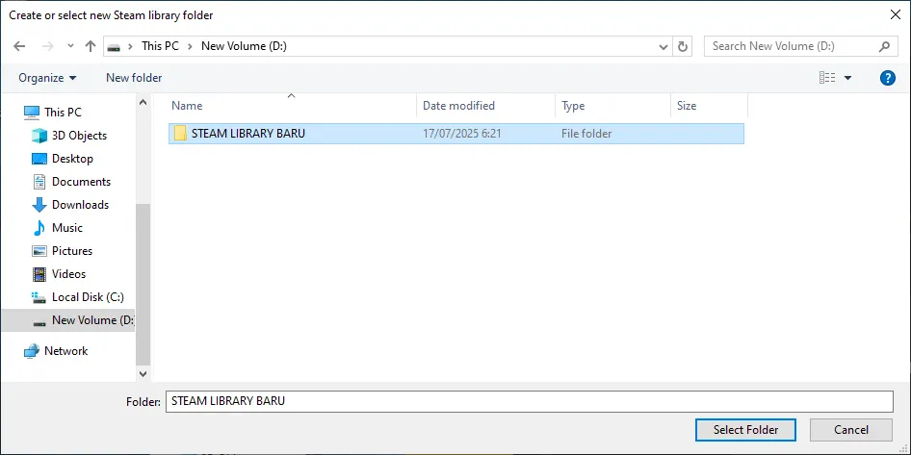Image resolution: width=911 pixels, height=455 pixels.
Task: Click the up-one-level arrow icon
Action: pos(91,46)
